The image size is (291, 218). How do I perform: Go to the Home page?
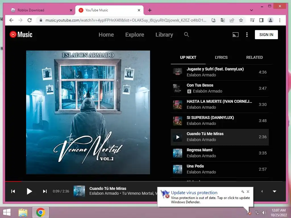point(106,35)
